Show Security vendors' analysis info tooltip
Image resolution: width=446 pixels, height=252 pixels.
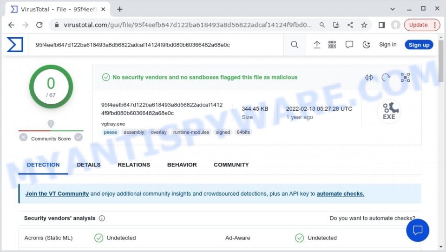click(x=102, y=218)
